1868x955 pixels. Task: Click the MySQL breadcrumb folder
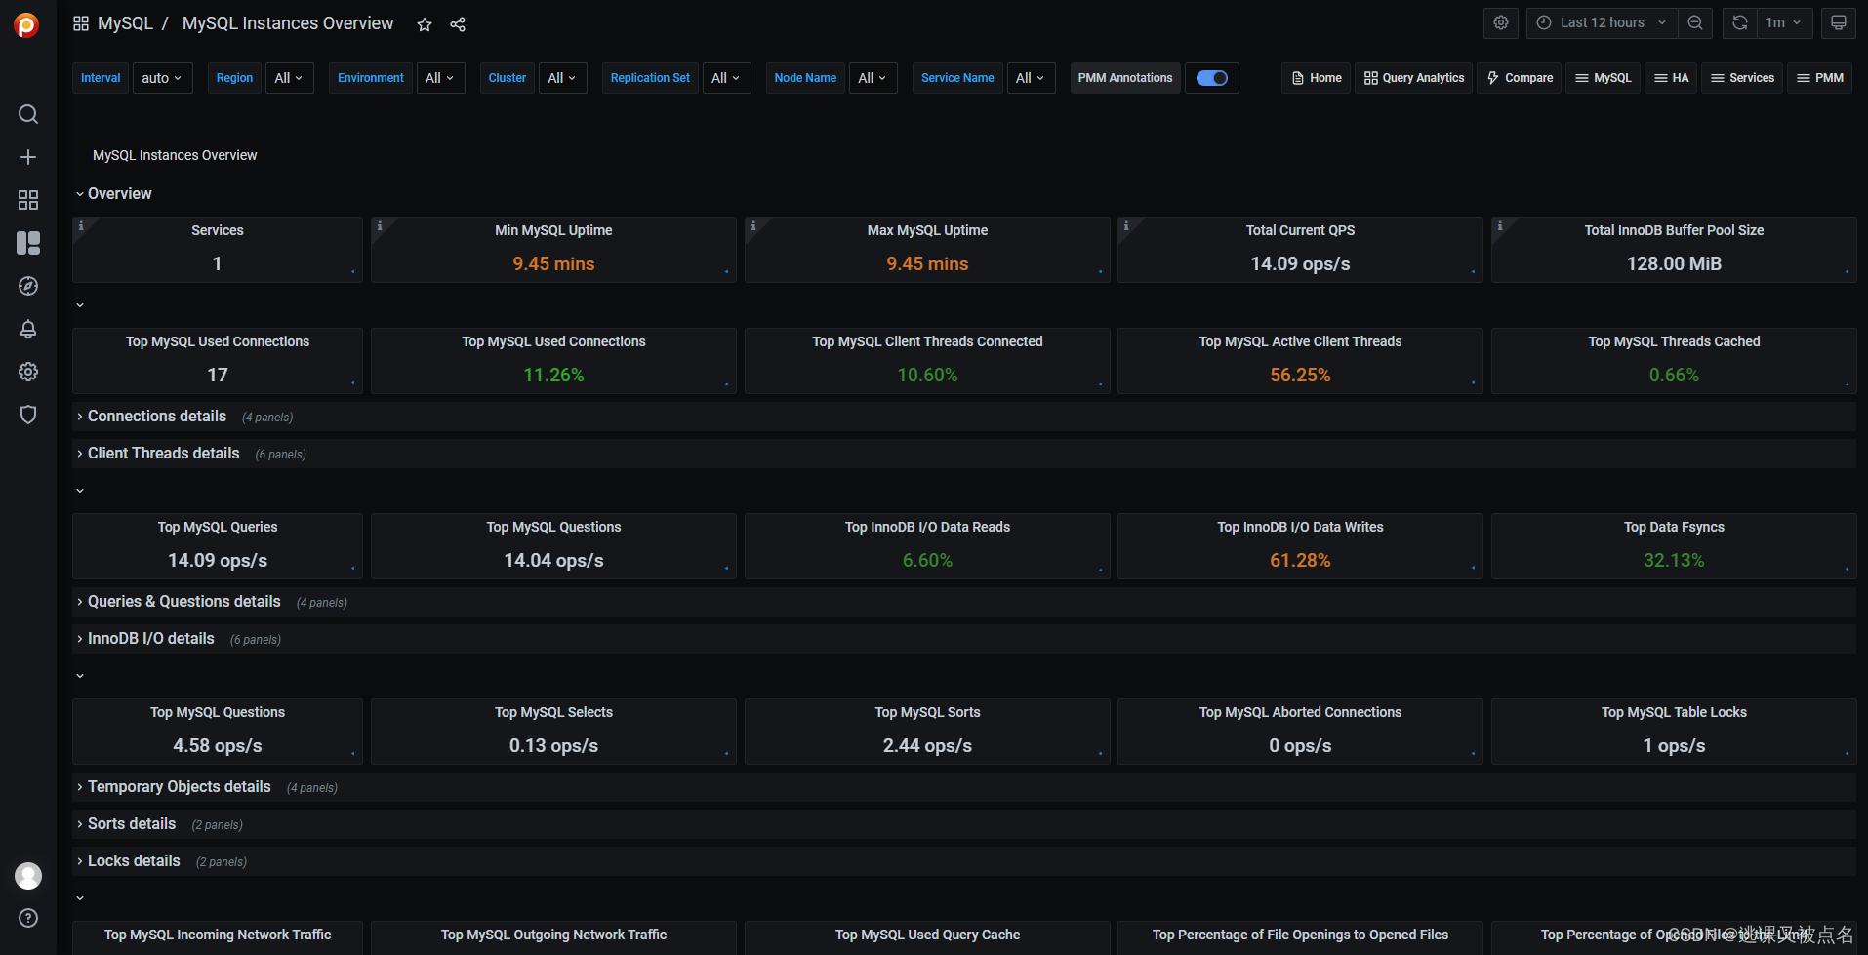click(125, 23)
